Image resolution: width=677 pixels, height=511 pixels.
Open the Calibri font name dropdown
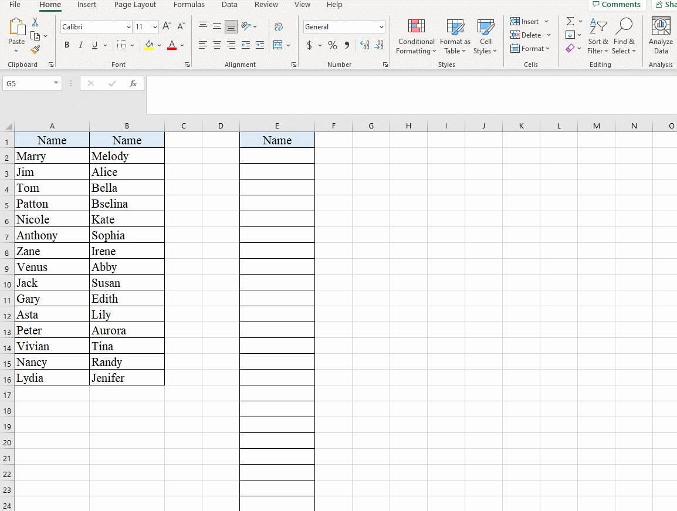click(x=128, y=27)
